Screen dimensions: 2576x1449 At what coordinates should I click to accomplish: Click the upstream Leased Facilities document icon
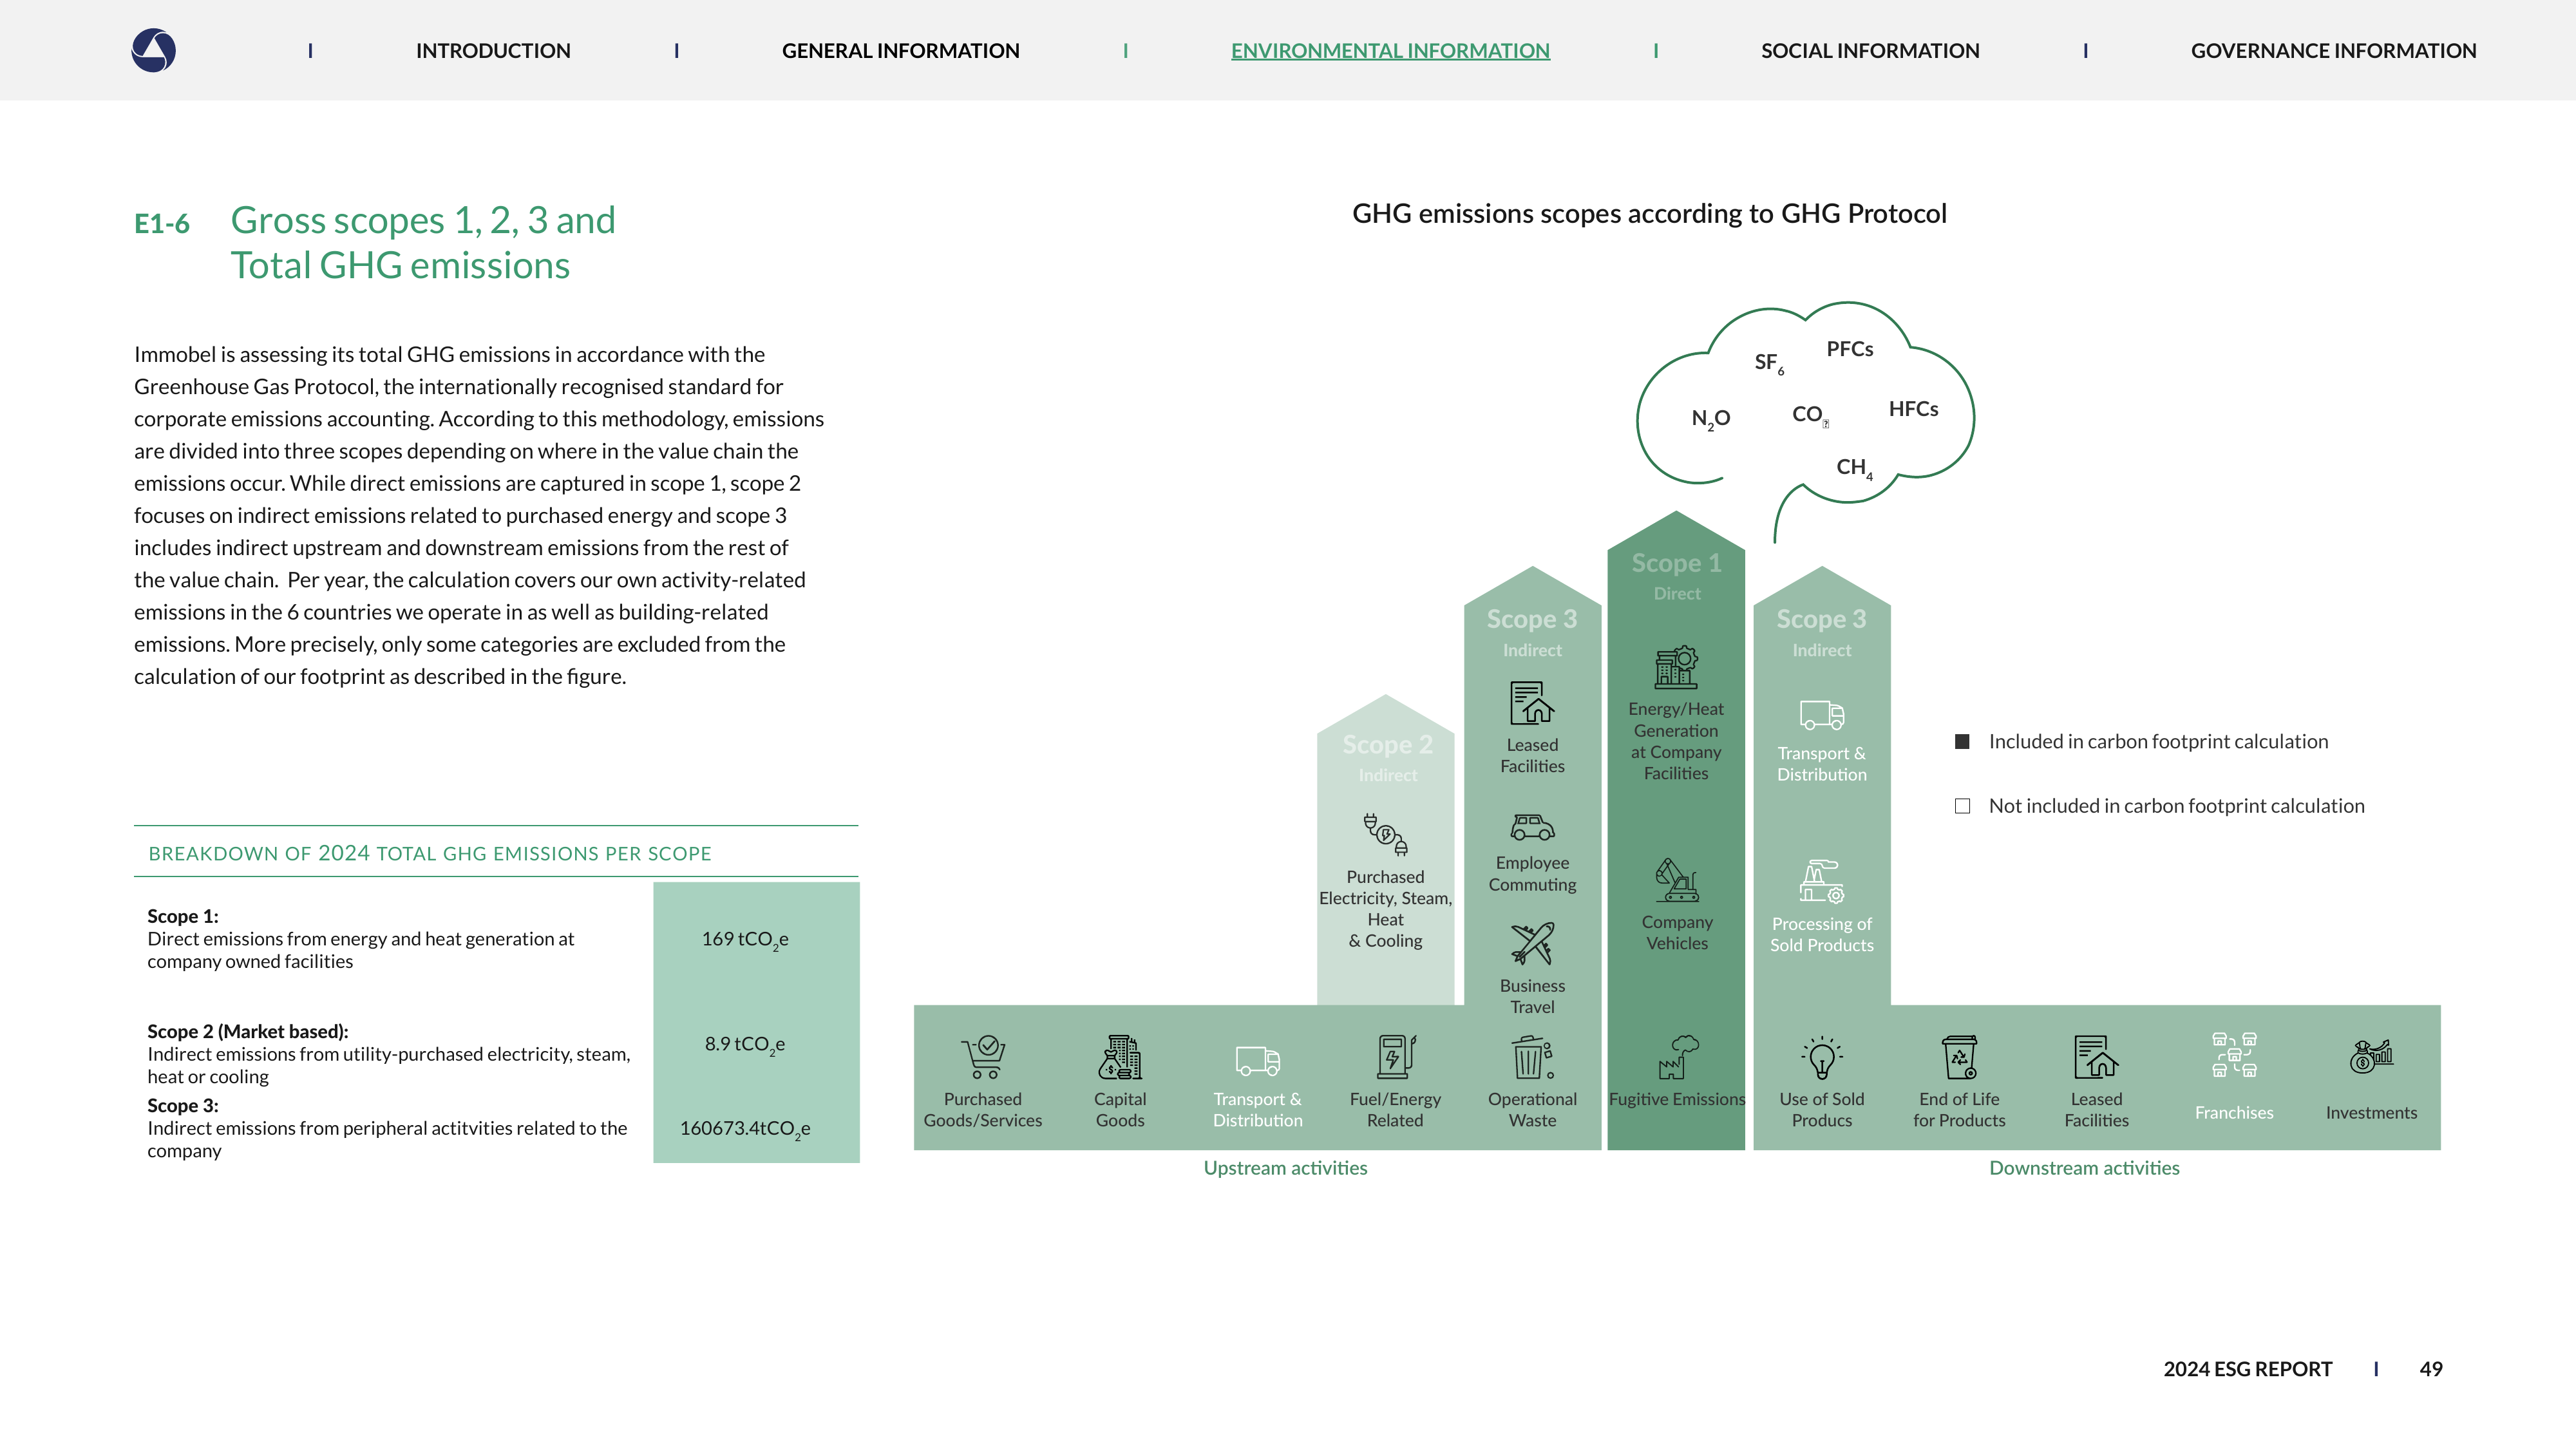tap(1532, 703)
